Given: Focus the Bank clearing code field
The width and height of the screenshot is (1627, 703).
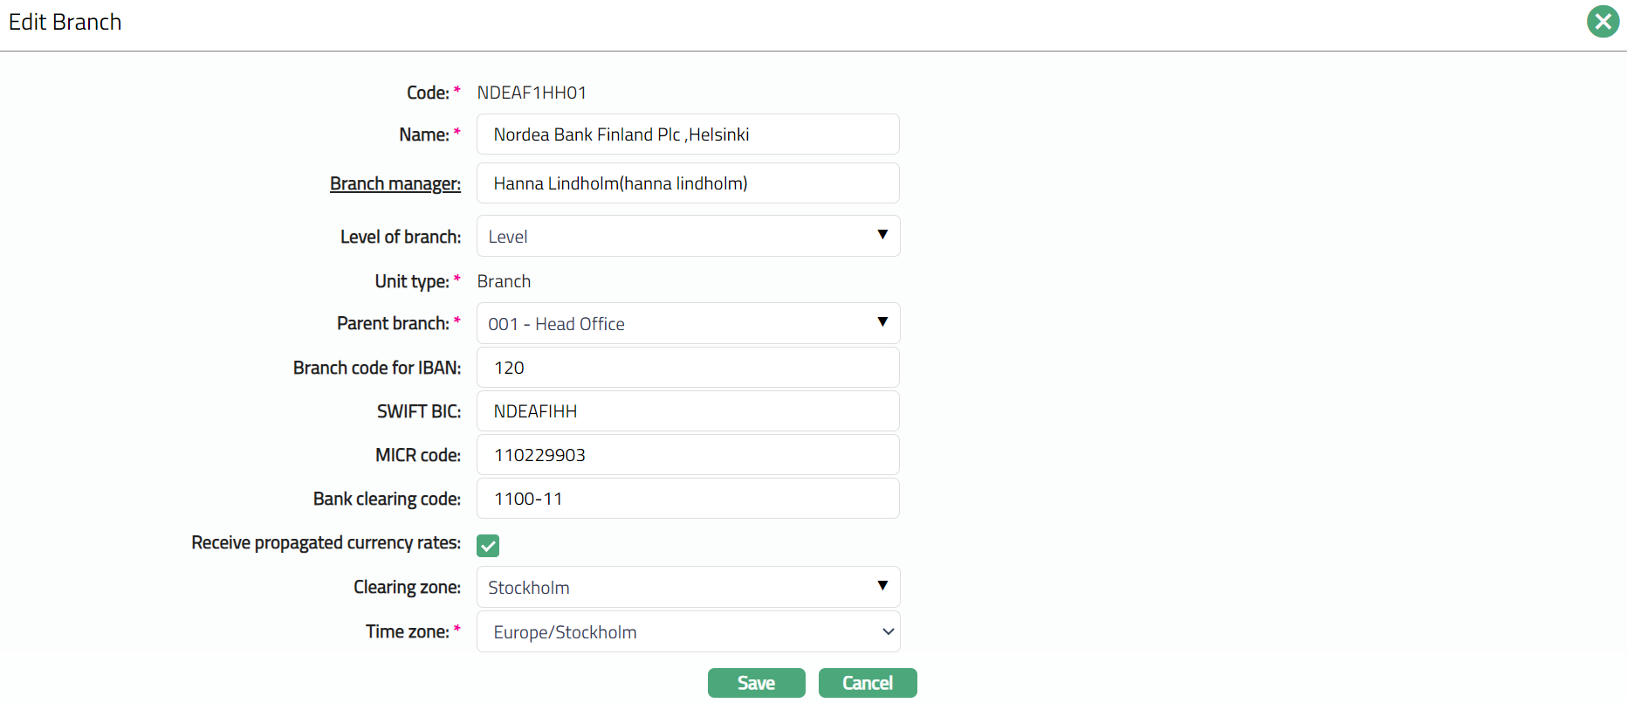Looking at the screenshot, I should [x=688, y=499].
